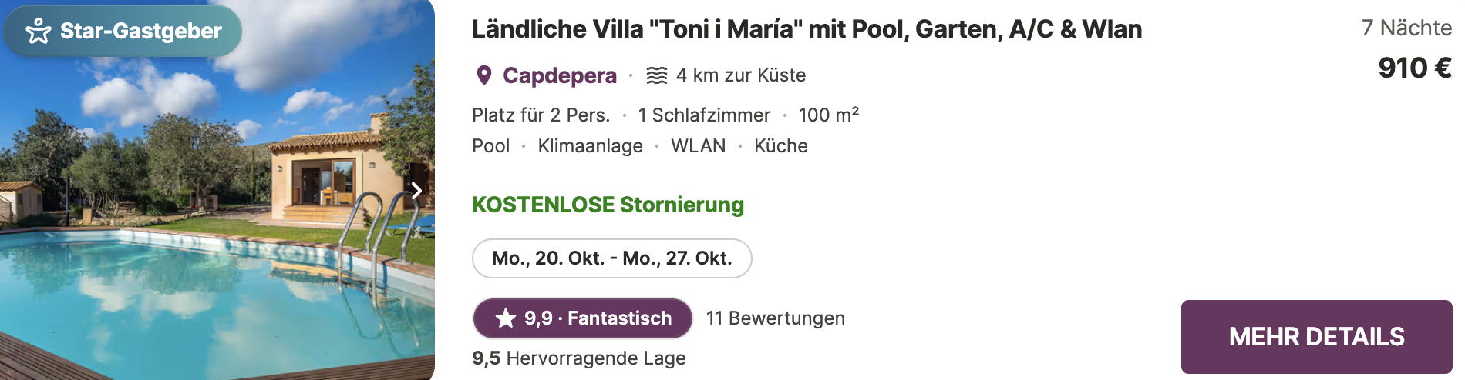This screenshot has height=380, width=1465.
Task: Click the Star-Gastgeber badge star icon
Action: tap(38, 31)
